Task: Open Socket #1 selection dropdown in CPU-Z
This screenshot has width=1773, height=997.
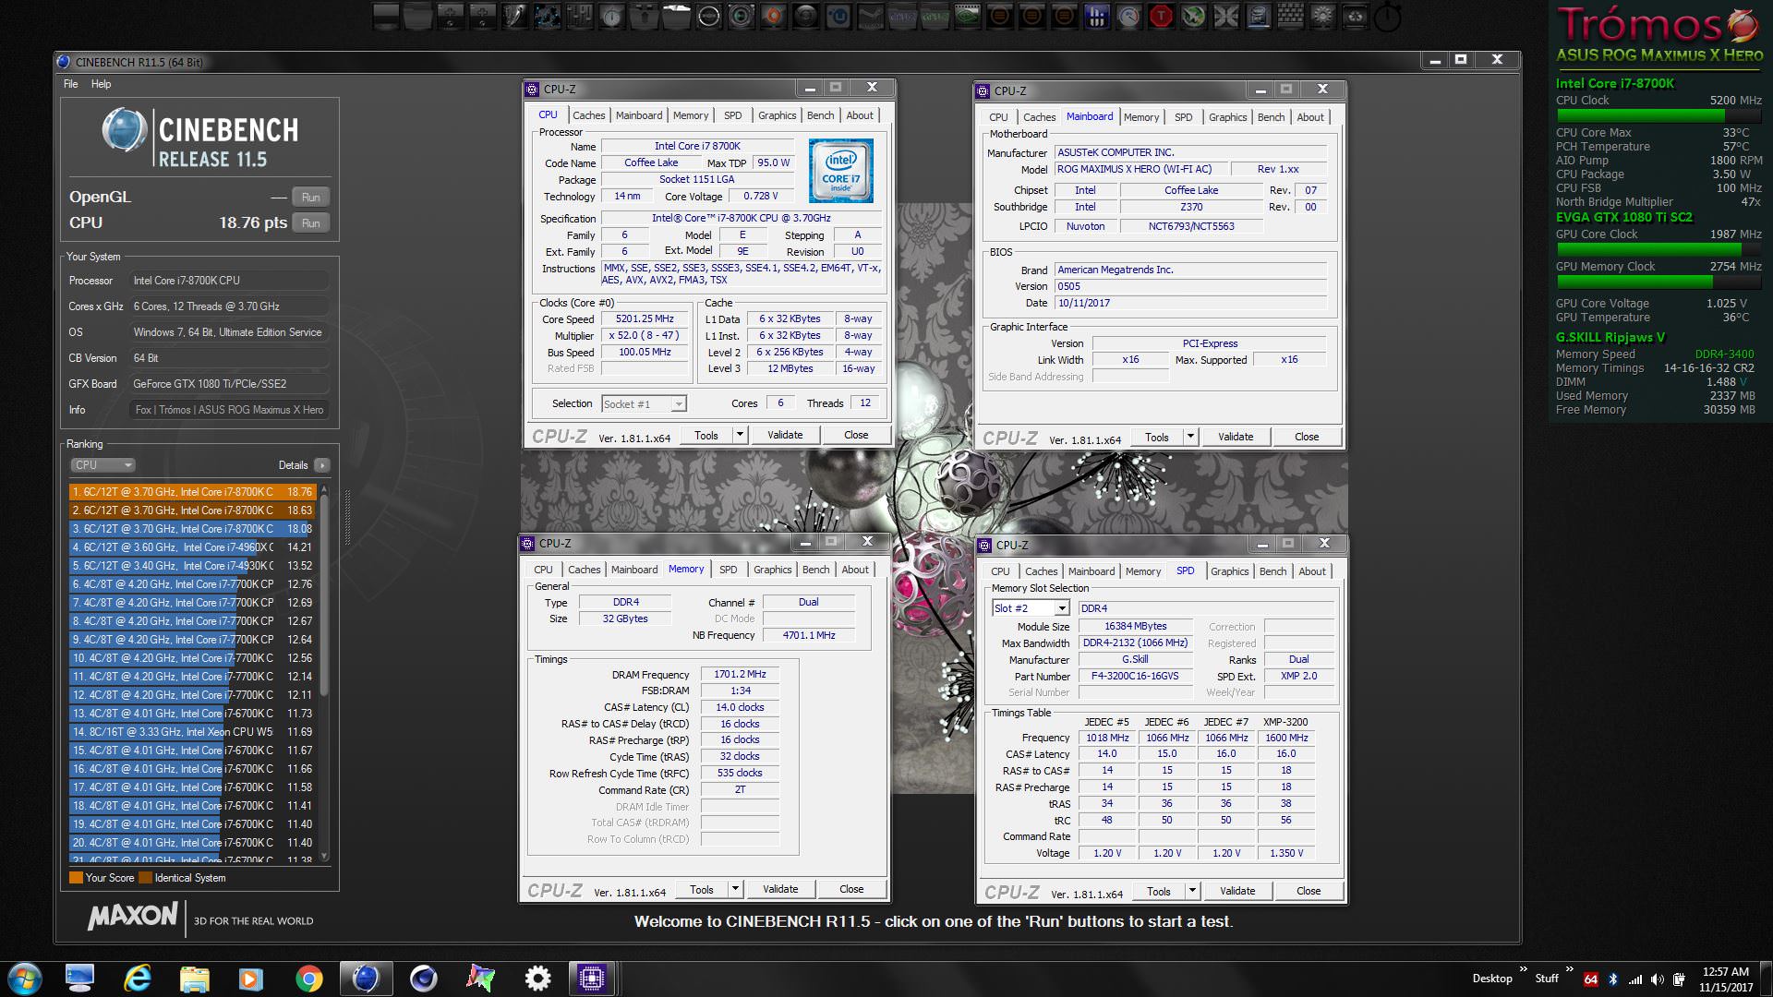Action: click(644, 403)
